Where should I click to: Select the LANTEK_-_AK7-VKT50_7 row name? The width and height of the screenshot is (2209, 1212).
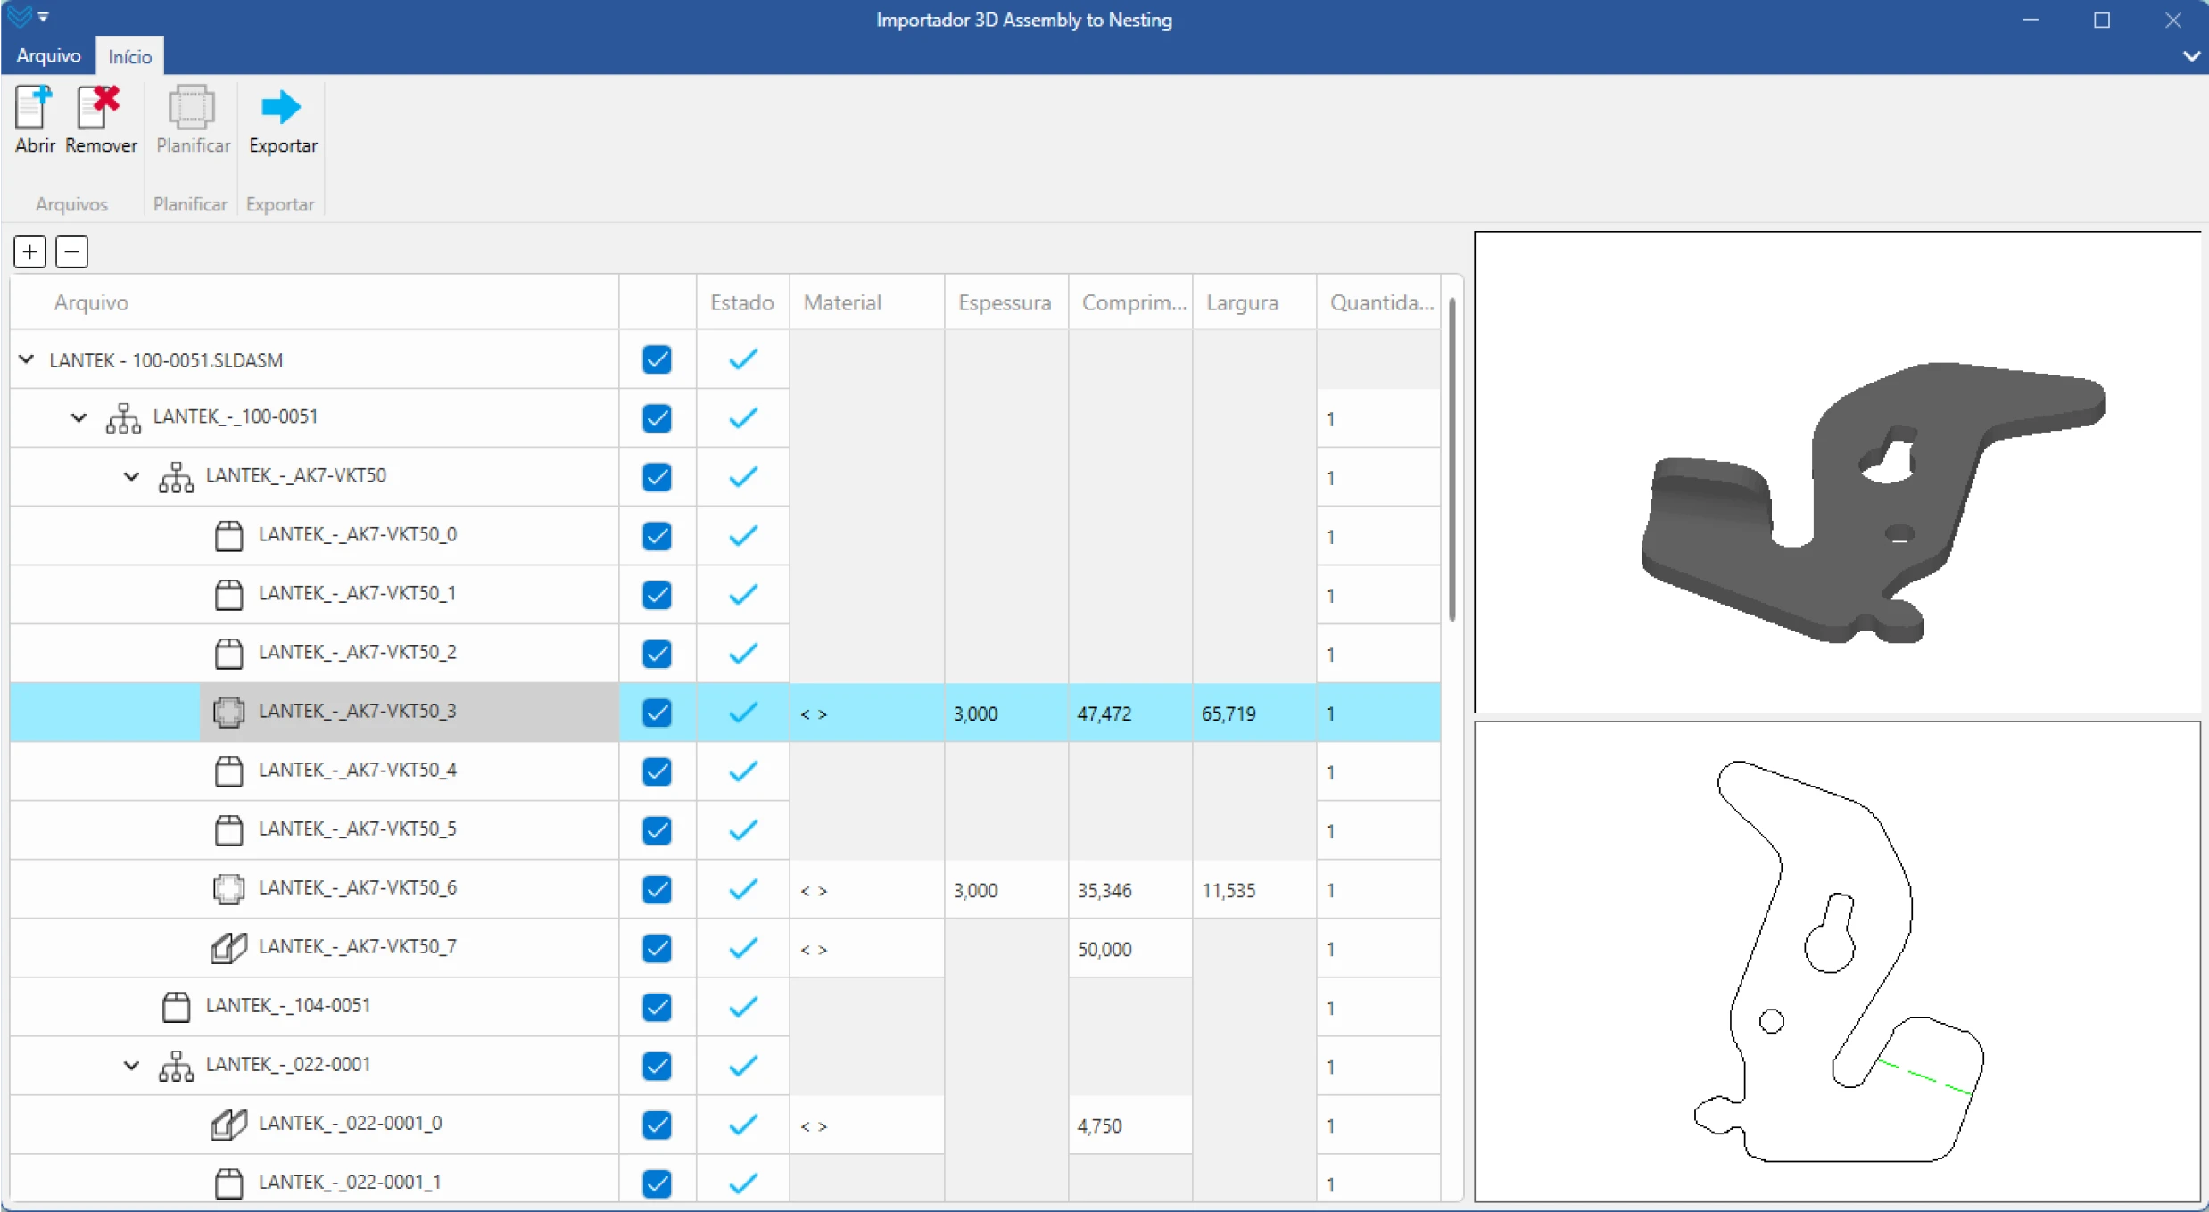(357, 947)
